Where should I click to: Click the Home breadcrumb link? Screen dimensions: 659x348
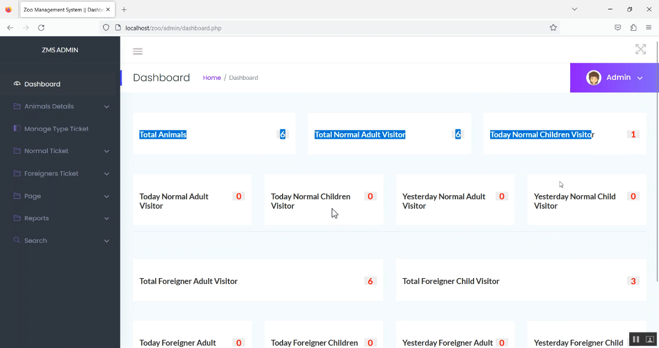coord(211,78)
